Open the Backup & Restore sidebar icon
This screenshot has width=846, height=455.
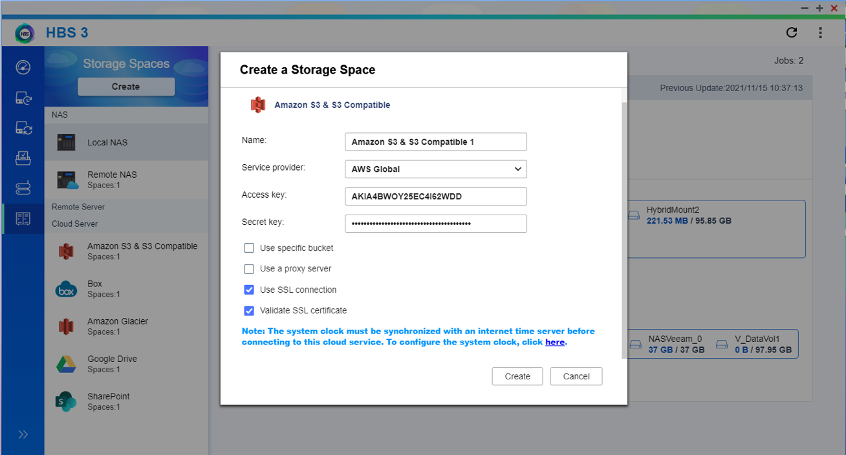[x=23, y=98]
